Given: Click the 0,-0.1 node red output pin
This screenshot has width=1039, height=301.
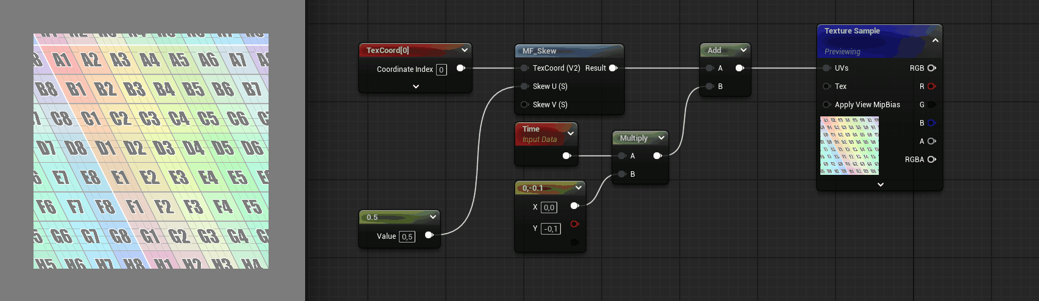Looking at the screenshot, I should tap(574, 224).
